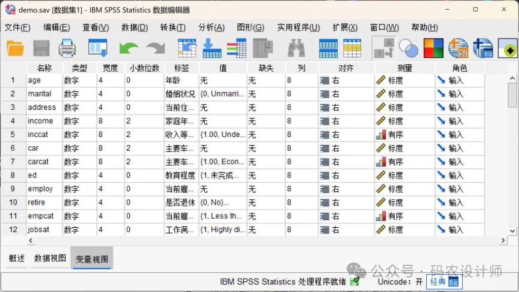Toggle the 经典 classic view button
Screen dimensions: 519x292
(x=444, y=281)
